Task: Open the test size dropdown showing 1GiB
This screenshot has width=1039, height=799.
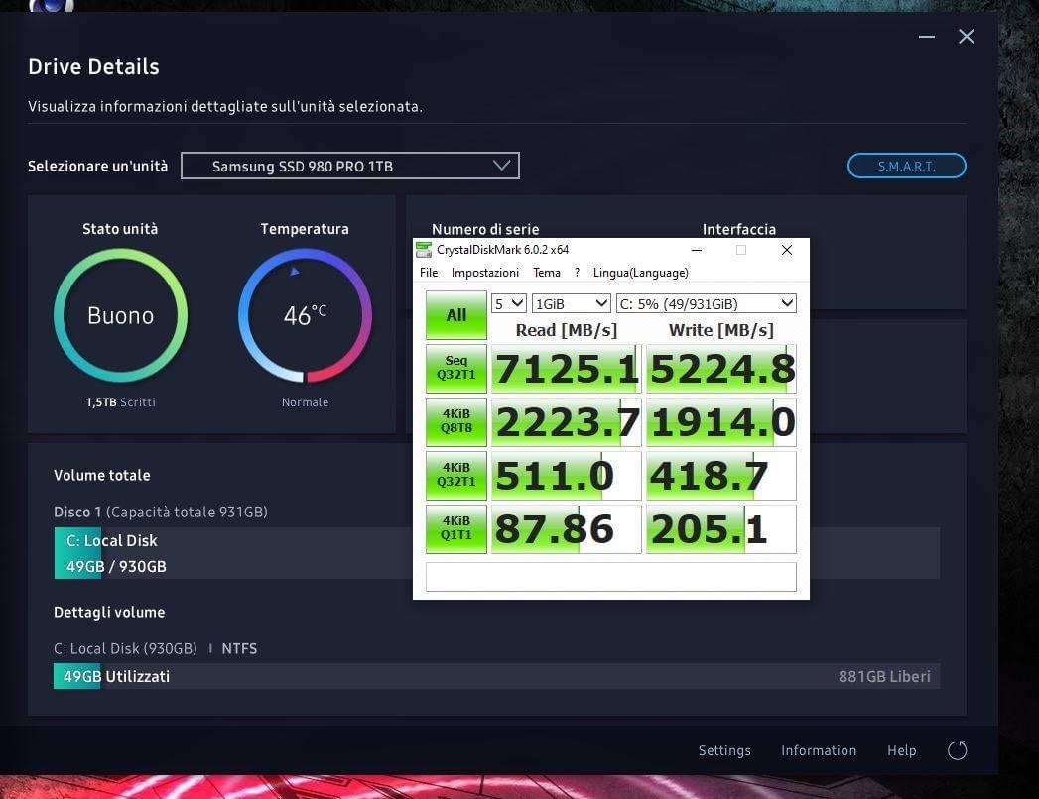Action: (572, 304)
